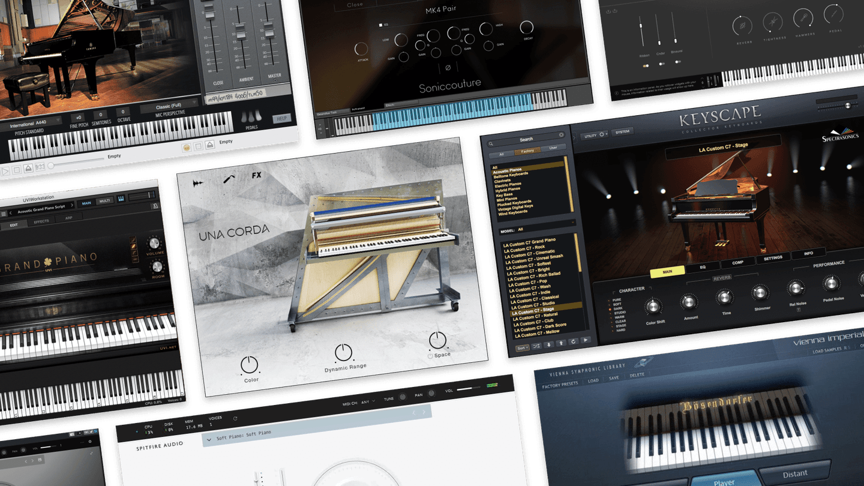This screenshot has height=486, width=864.
Task: Click the Distant button in Vienna Imperial
Action: coord(795,473)
